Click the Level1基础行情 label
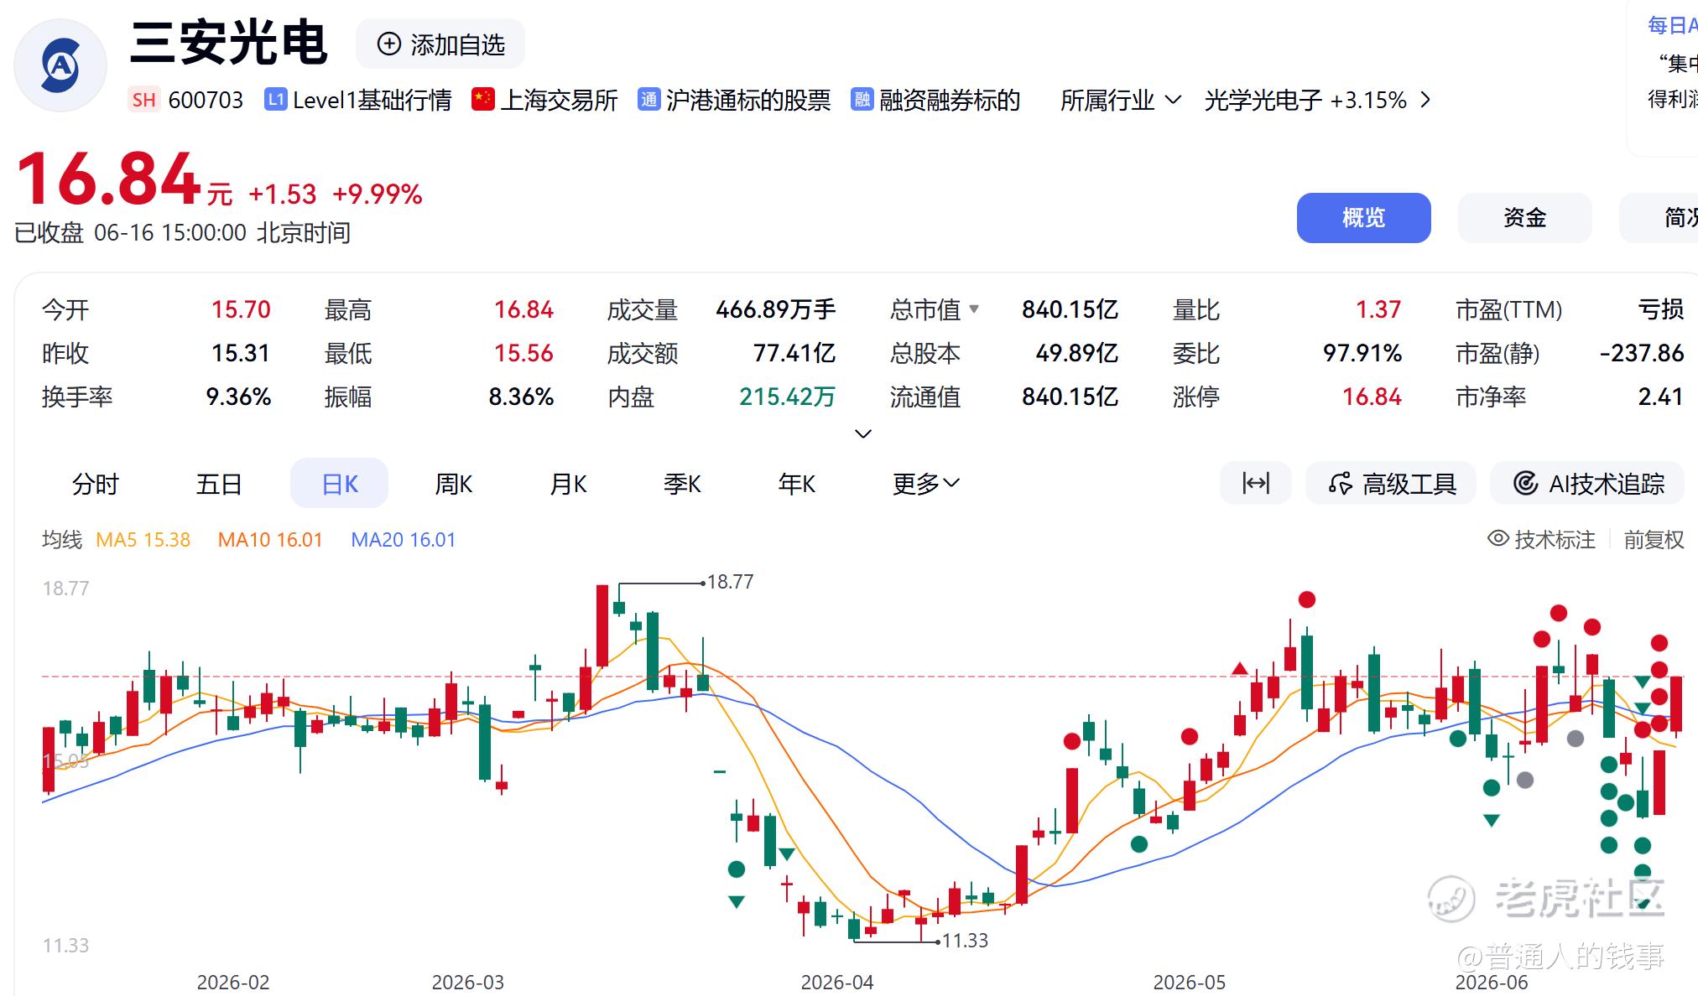The width and height of the screenshot is (1698, 996). 372,100
